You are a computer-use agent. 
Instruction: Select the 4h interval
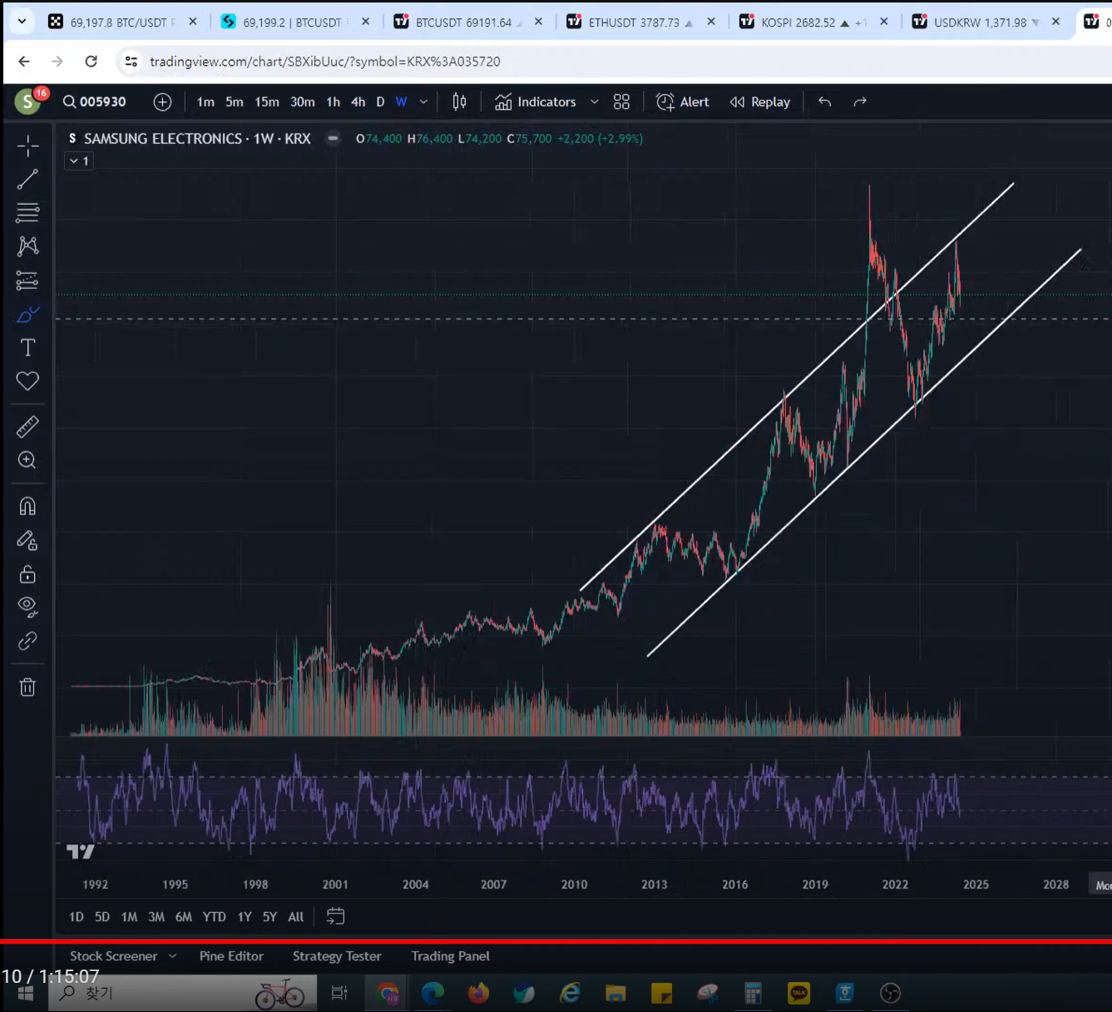point(358,102)
